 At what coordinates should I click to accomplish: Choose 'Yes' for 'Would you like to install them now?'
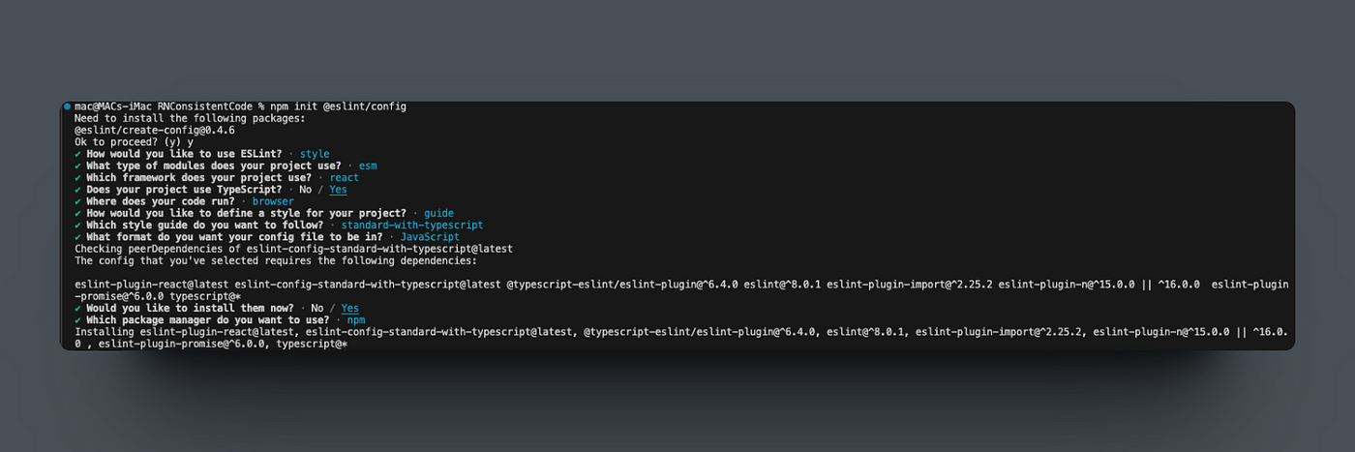349,308
